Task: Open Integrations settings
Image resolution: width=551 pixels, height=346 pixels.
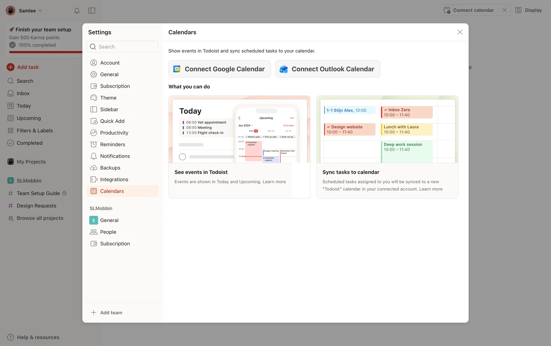Action: point(114,179)
